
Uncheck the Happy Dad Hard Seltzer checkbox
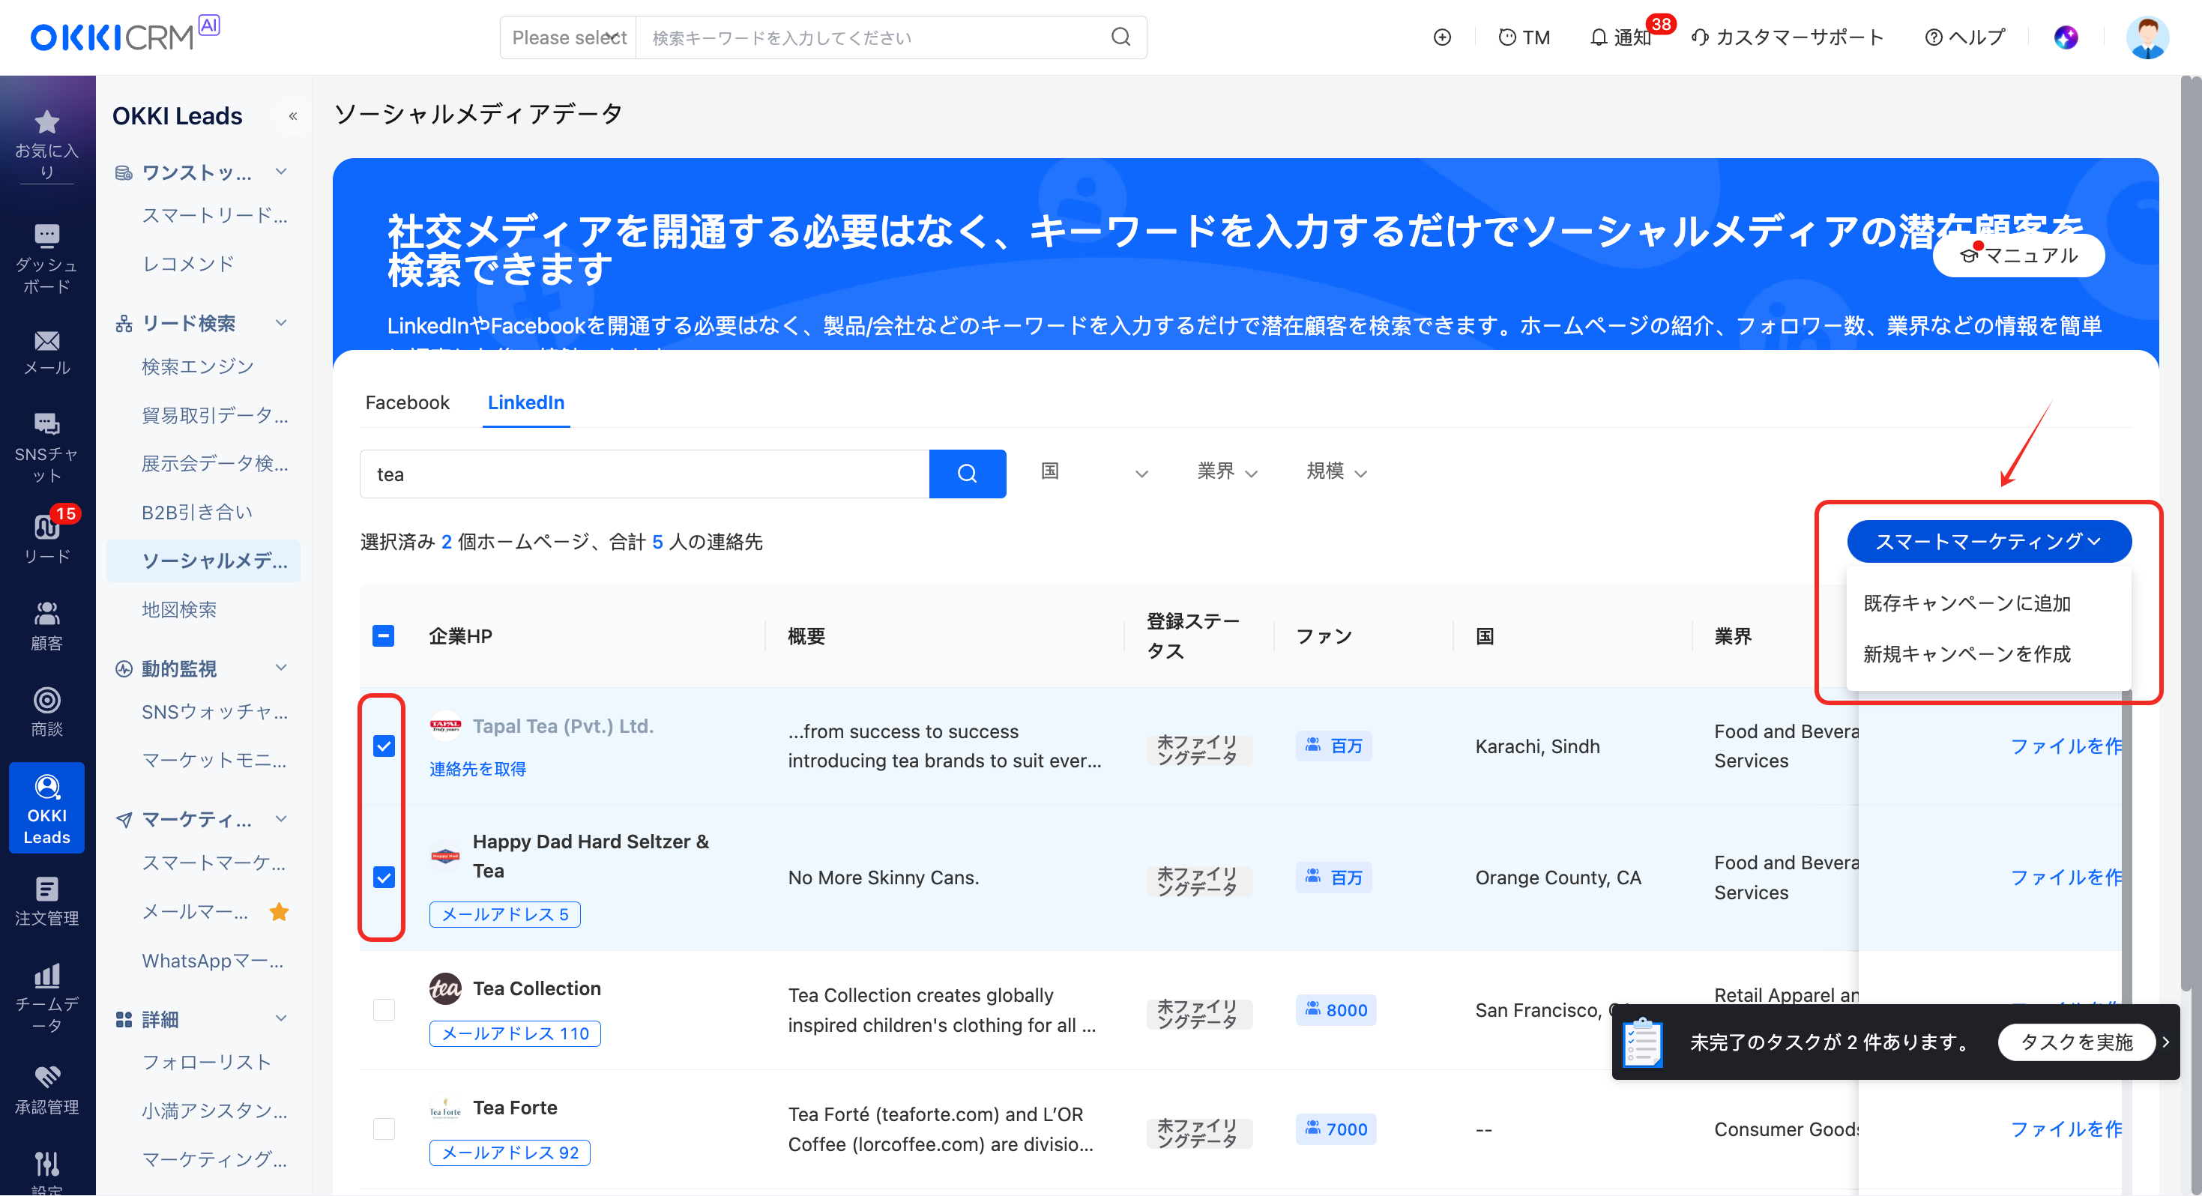(384, 877)
